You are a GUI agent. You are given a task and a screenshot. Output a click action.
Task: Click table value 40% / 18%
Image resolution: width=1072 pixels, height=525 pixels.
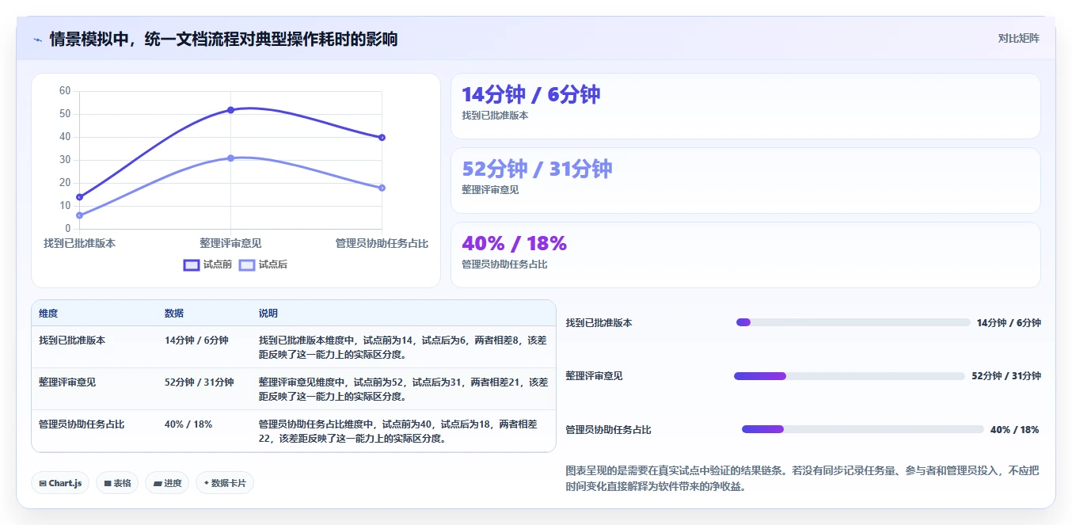188,424
